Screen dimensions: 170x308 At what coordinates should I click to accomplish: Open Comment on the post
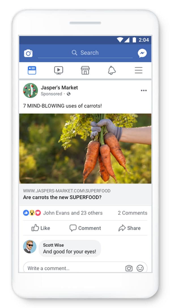[85, 228]
